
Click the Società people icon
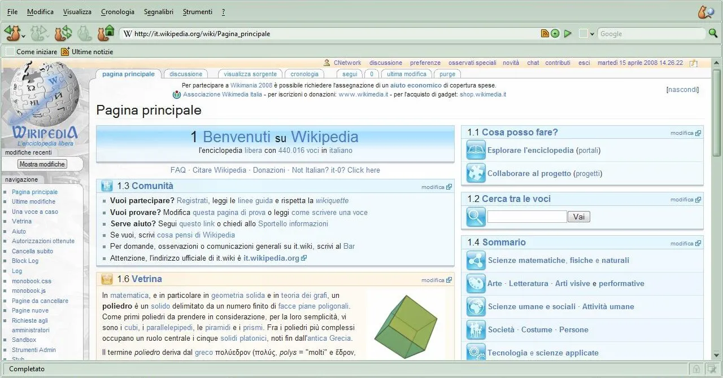click(x=476, y=329)
